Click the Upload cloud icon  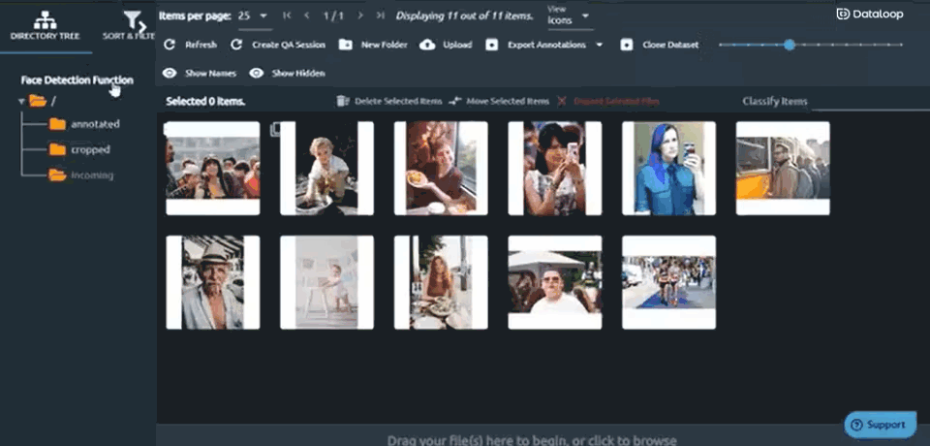[x=427, y=45]
